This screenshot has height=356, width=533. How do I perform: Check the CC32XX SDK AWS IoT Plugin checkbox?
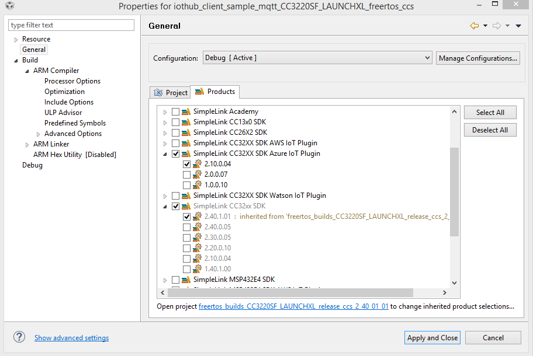click(x=175, y=143)
